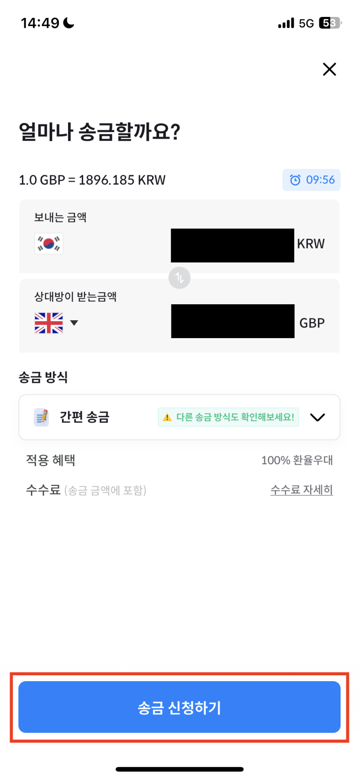The image size is (359, 779).
Task: Open the 간편 송금 method selector
Action: [85, 417]
